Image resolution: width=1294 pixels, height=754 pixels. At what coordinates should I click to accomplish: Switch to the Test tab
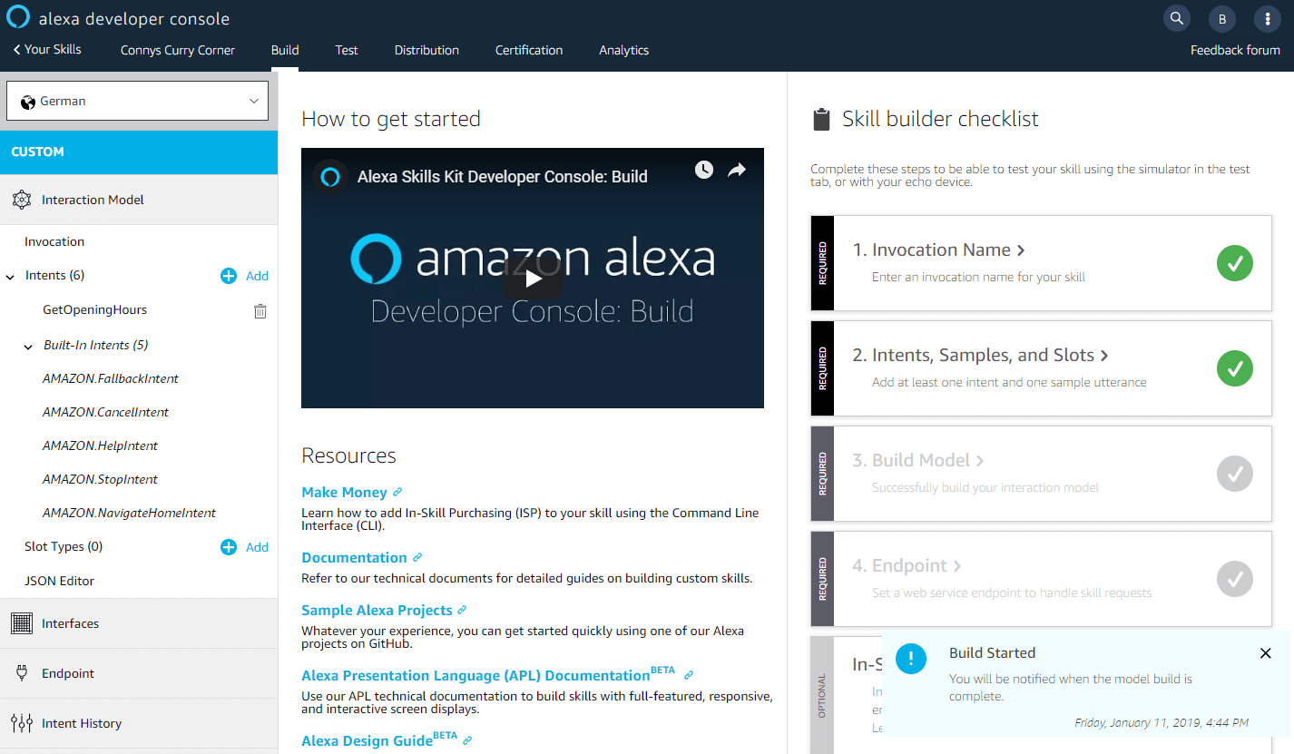click(x=347, y=50)
